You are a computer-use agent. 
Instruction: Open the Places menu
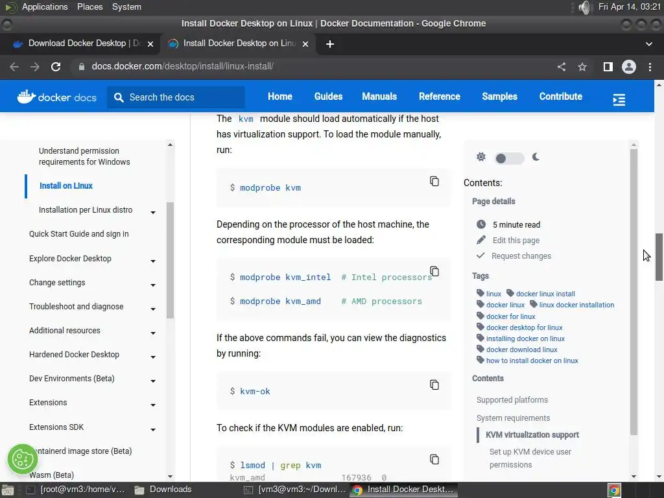[89, 6]
